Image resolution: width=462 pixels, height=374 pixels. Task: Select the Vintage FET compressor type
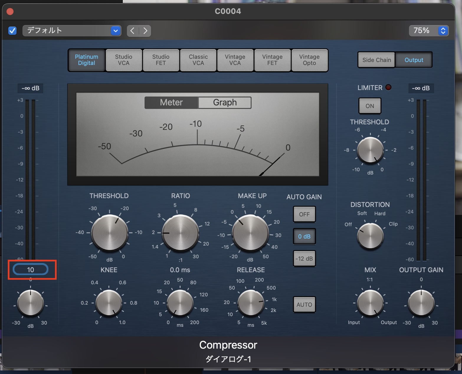[x=272, y=60]
